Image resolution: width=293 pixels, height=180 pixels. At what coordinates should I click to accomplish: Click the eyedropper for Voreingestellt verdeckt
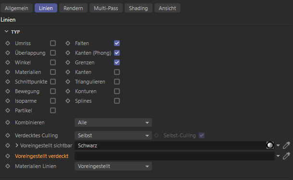click(x=286, y=156)
